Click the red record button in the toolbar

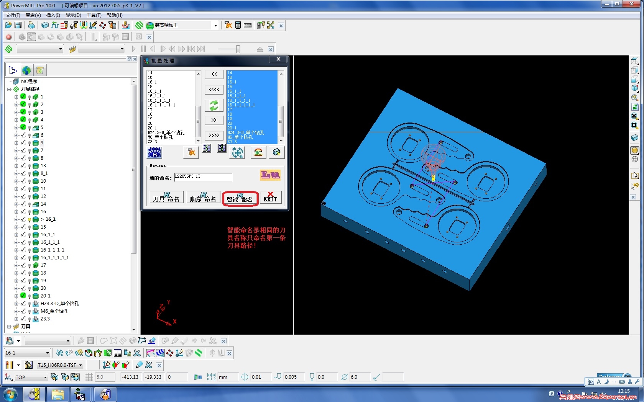pyautogui.click(x=8, y=37)
